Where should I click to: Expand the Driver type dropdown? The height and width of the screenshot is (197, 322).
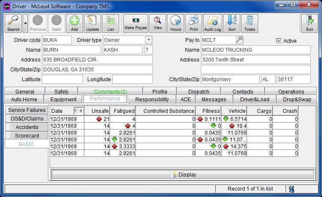(149, 40)
